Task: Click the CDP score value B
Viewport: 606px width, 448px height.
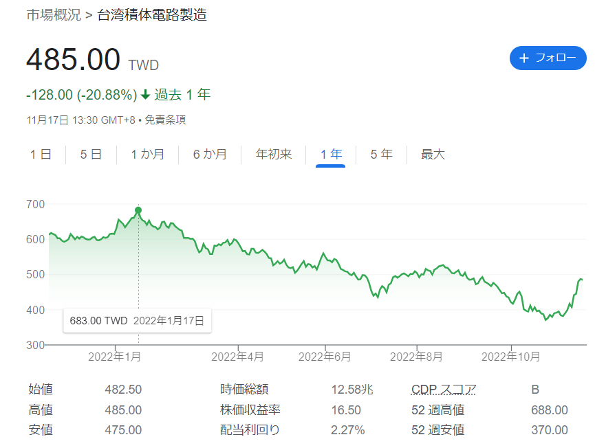Action: [535, 390]
